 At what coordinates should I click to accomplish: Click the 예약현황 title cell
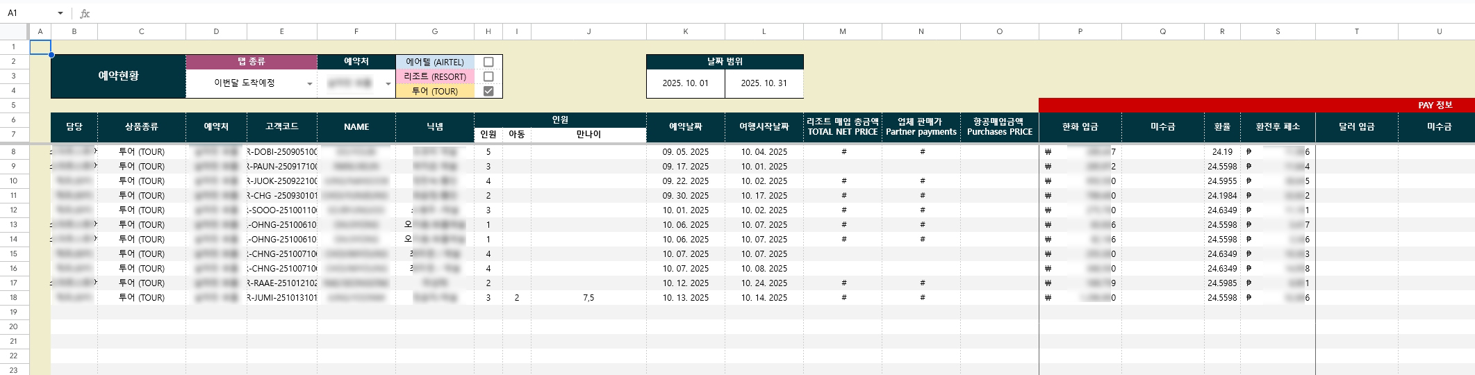click(118, 76)
